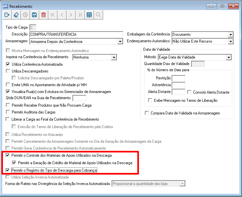This screenshot has height=197, width=242.
Task: Save the record with the floppy disk icon
Action: coord(34,15)
